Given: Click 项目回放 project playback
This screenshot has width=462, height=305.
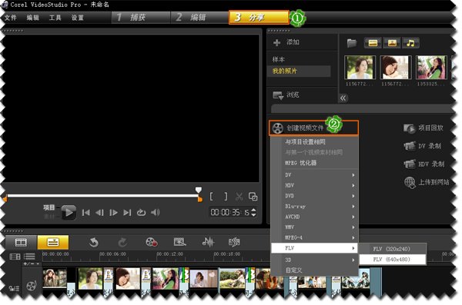Looking at the screenshot, I should pyautogui.click(x=423, y=128).
